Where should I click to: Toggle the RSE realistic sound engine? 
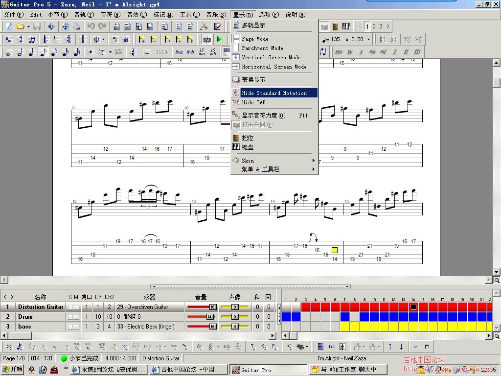207,39
